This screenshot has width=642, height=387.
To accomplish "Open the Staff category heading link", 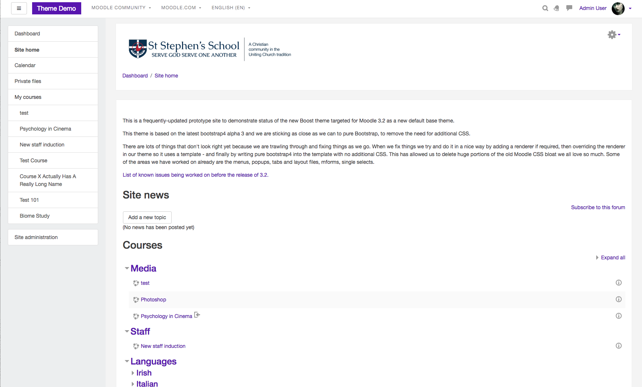I will click(140, 331).
